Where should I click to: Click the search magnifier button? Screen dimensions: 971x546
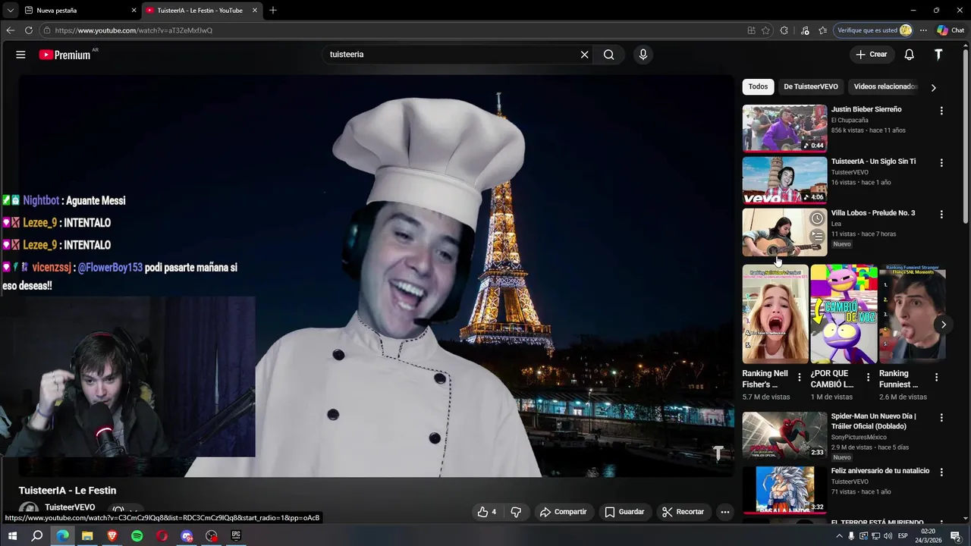point(609,55)
